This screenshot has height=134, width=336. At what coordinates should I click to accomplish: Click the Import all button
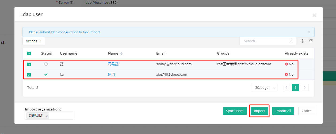[x=283, y=111]
